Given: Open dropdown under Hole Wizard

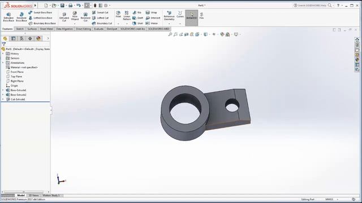Looking at the screenshot, I should point(75,24).
